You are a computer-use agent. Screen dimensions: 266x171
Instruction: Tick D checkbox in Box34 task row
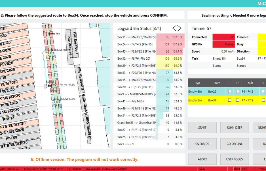pos(237,100)
